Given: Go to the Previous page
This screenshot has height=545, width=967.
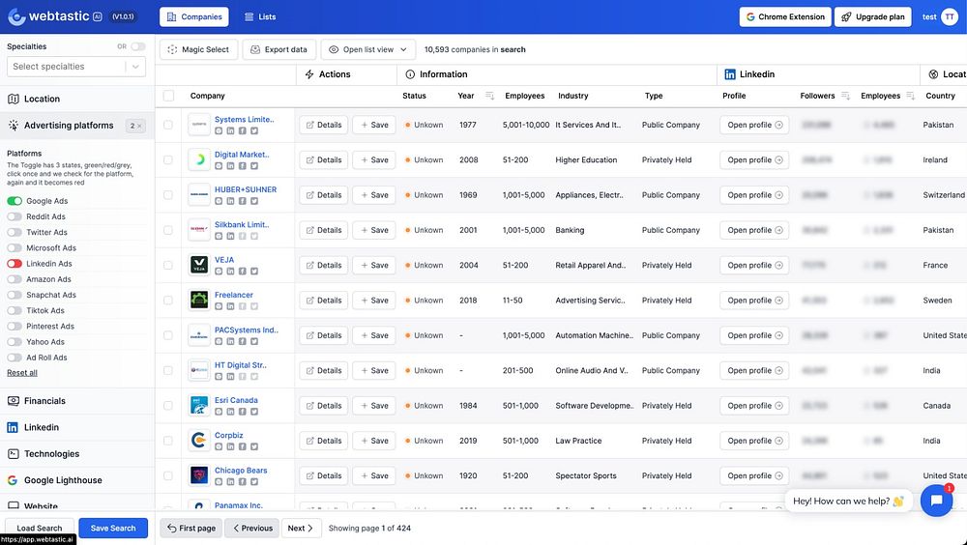Looking at the screenshot, I should [252, 529].
